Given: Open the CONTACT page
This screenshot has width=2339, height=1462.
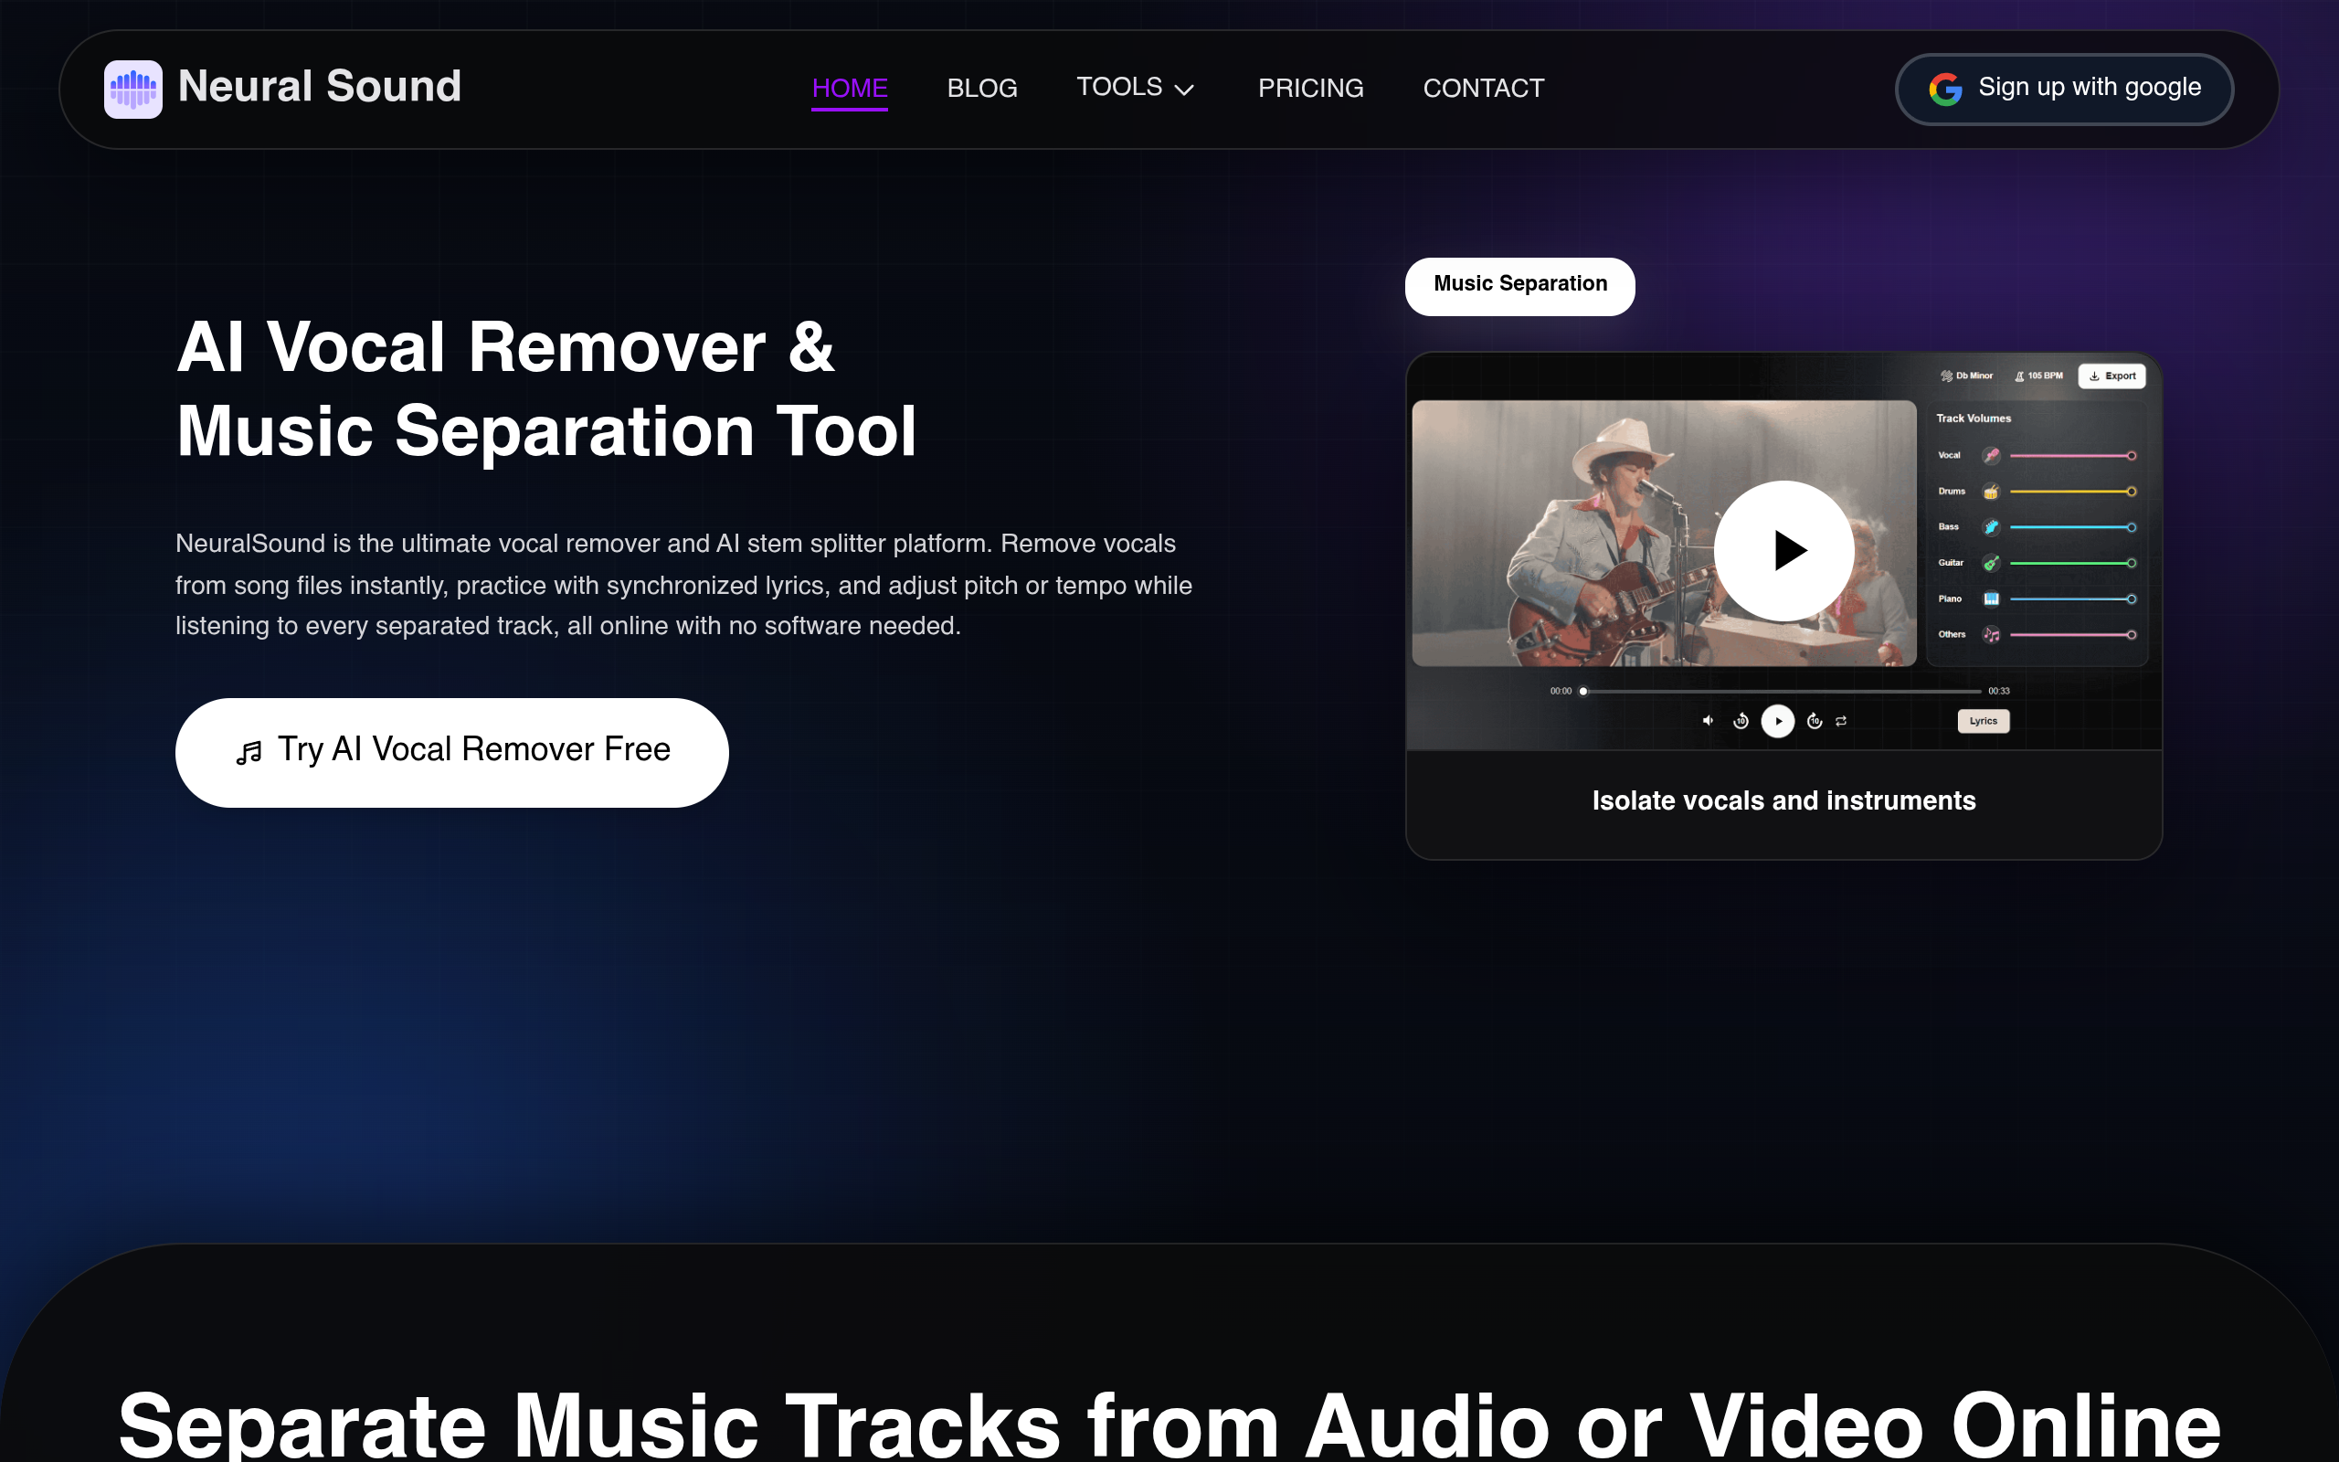Looking at the screenshot, I should pos(1484,88).
